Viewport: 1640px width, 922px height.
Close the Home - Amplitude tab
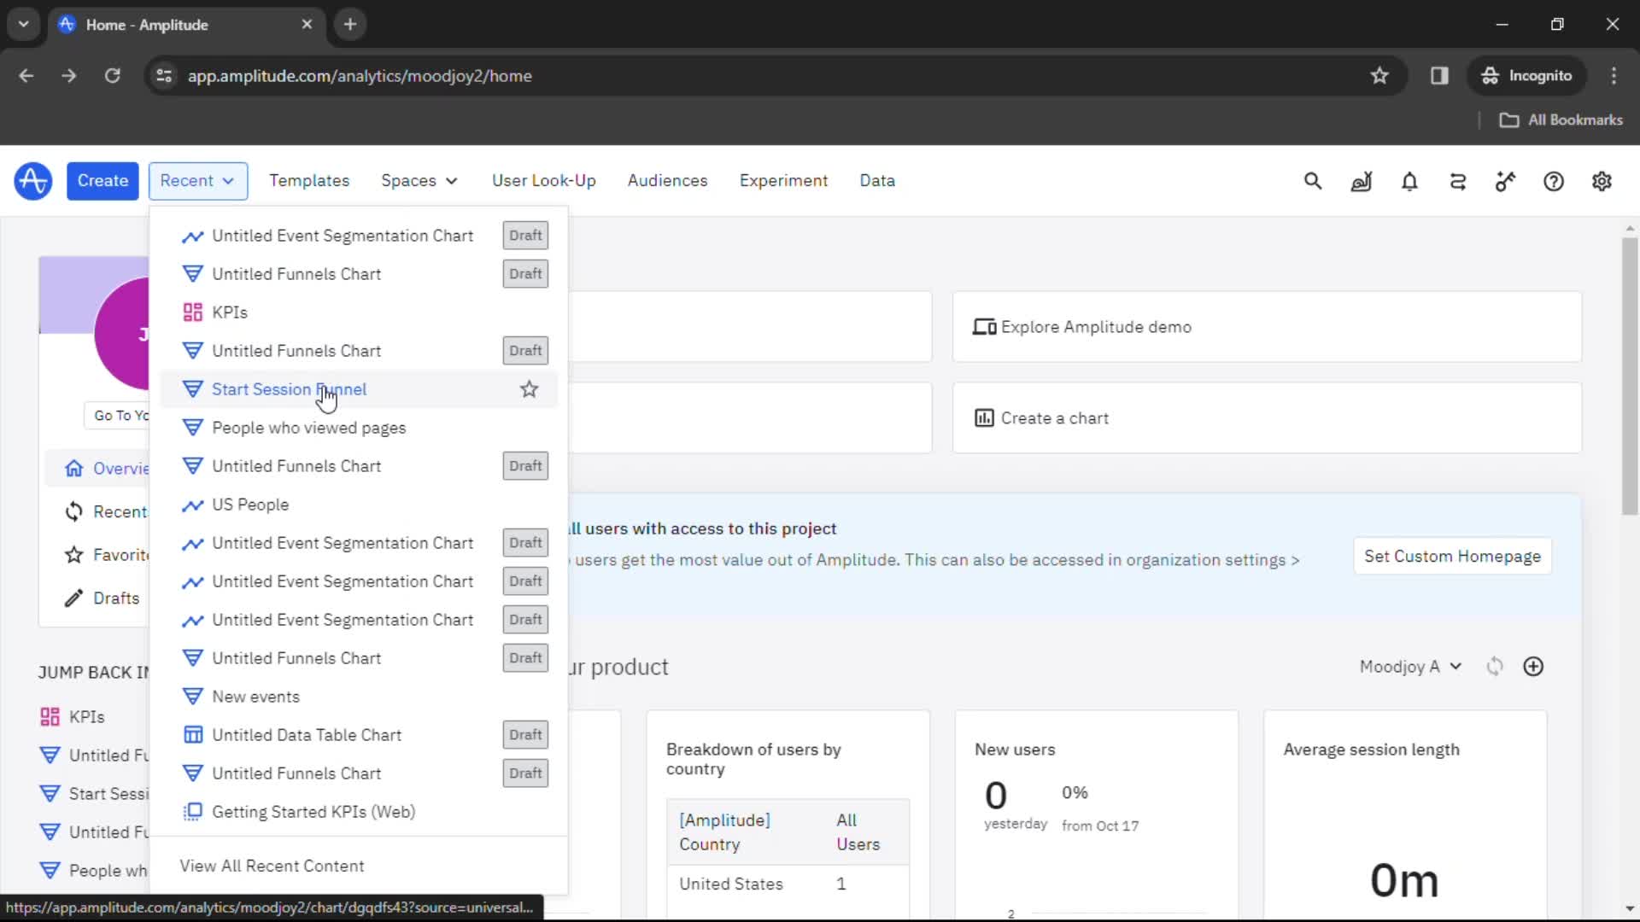[307, 25]
